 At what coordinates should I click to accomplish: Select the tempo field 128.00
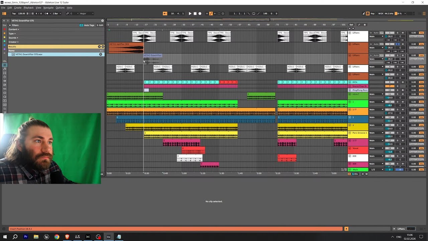(x=21, y=13)
